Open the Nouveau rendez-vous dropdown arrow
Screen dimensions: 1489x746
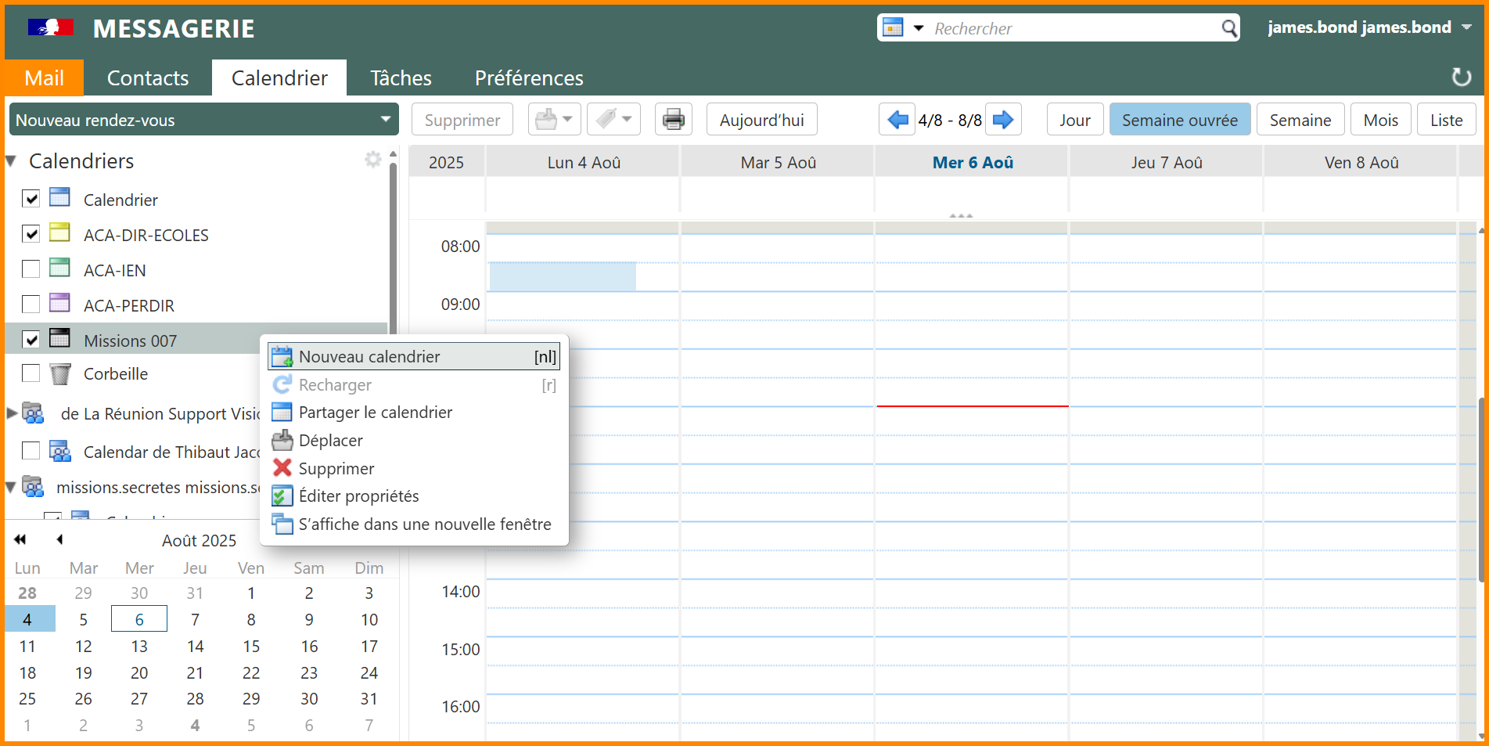(x=385, y=120)
